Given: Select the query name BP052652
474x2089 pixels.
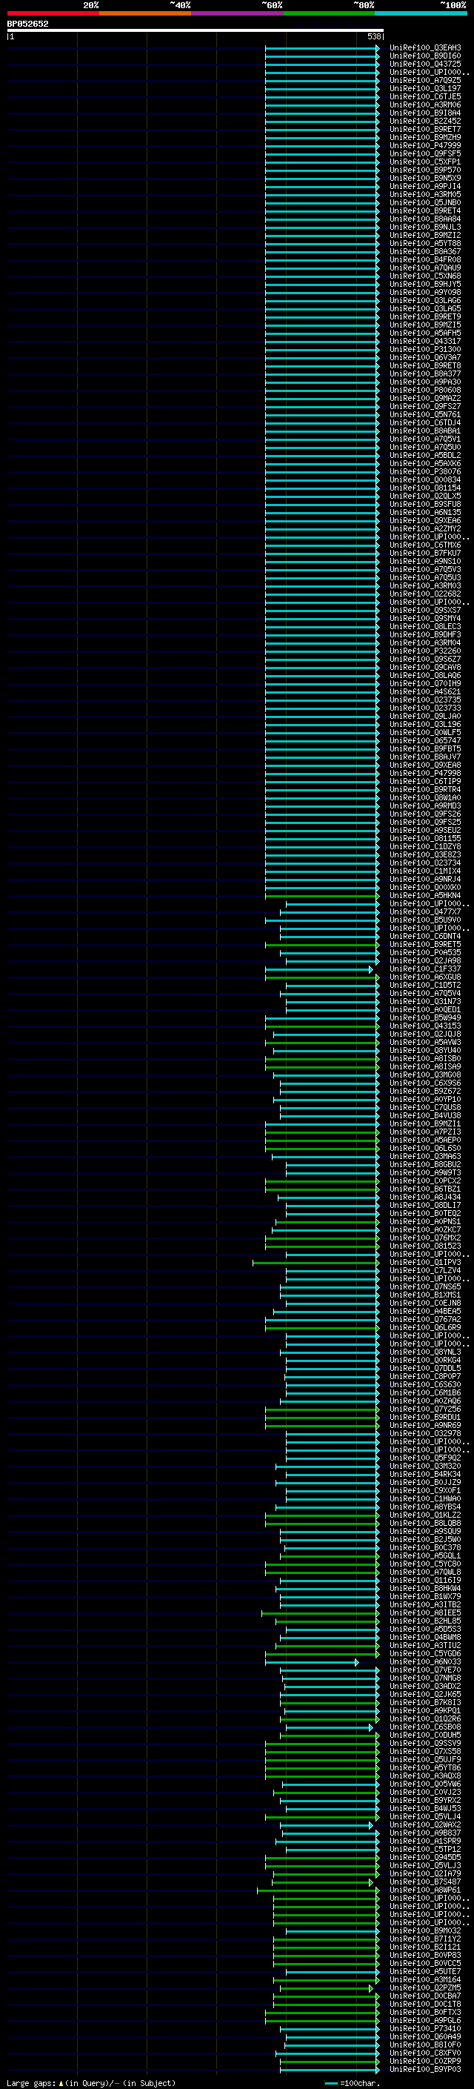Looking at the screenshot, I should coord(27,24).
